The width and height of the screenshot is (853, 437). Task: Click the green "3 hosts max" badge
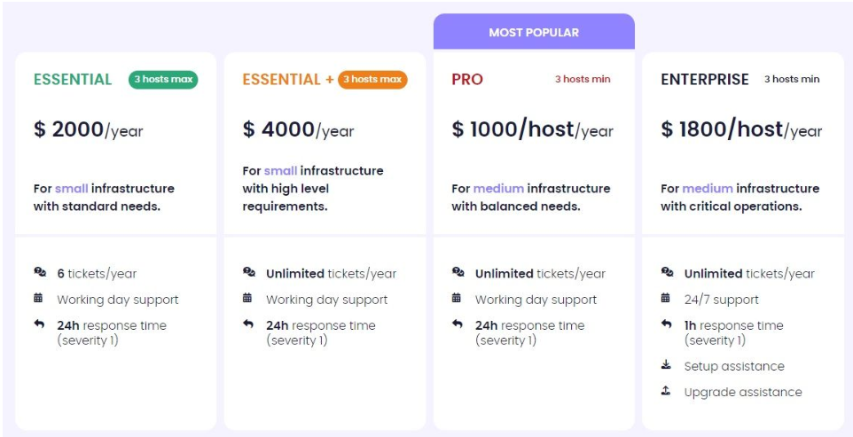point(163,80)
